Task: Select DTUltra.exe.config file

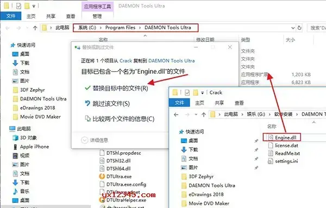Action: click(x=123, y=184)
